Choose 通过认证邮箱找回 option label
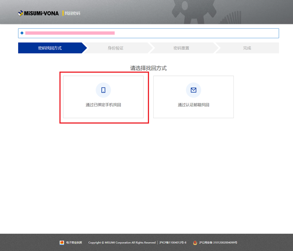The width and height of the screenshot is (293, 251). pos(193,105)
